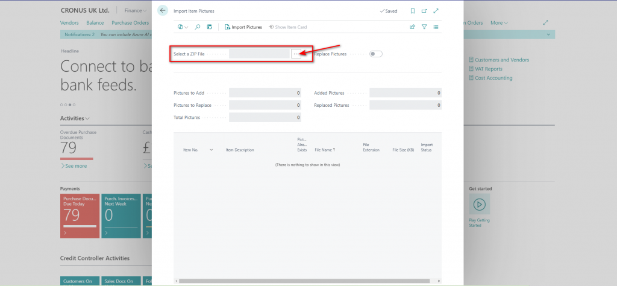
Task: Toggle the Replace Pictures switch
Action: 376,54
